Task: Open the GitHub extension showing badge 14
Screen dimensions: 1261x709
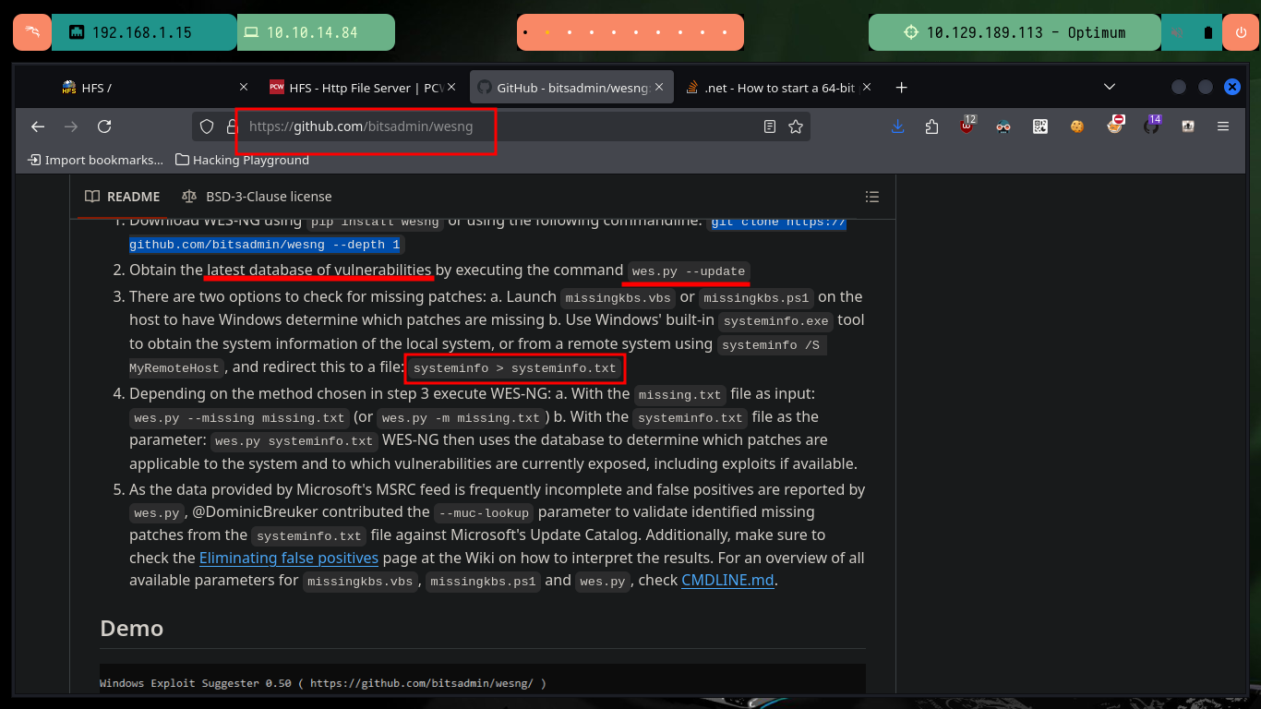Action: (x=1151, y=126)
